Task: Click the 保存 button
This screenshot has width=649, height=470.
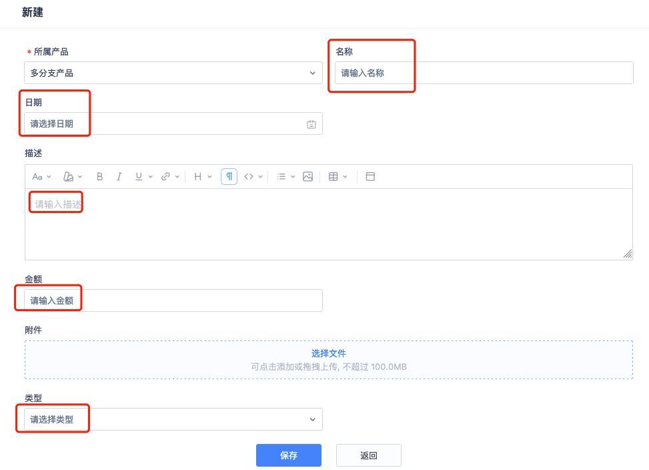Action: [x=289, y=455]
